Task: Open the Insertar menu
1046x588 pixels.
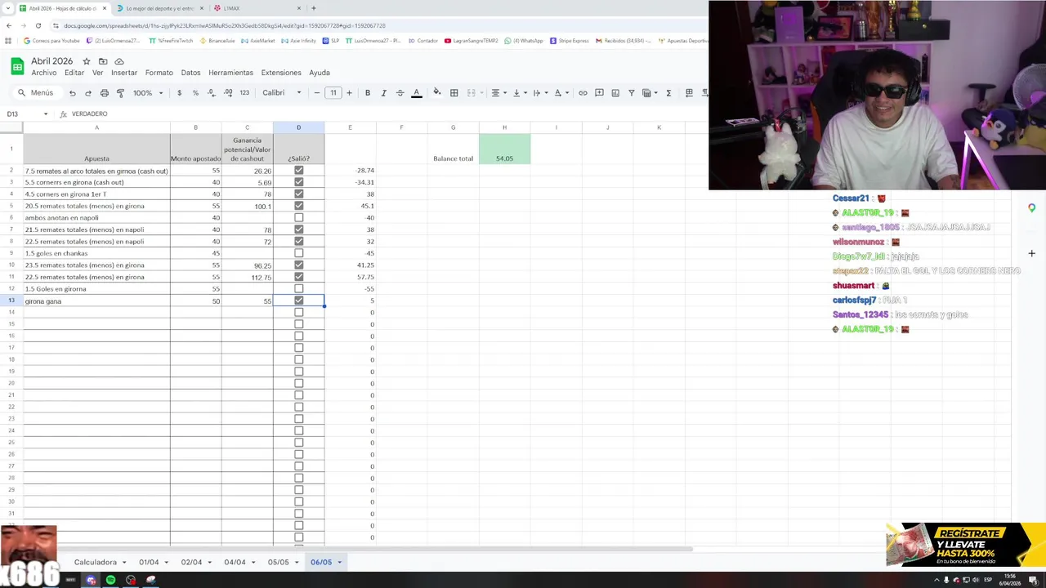Action: (x=124, y=73)
